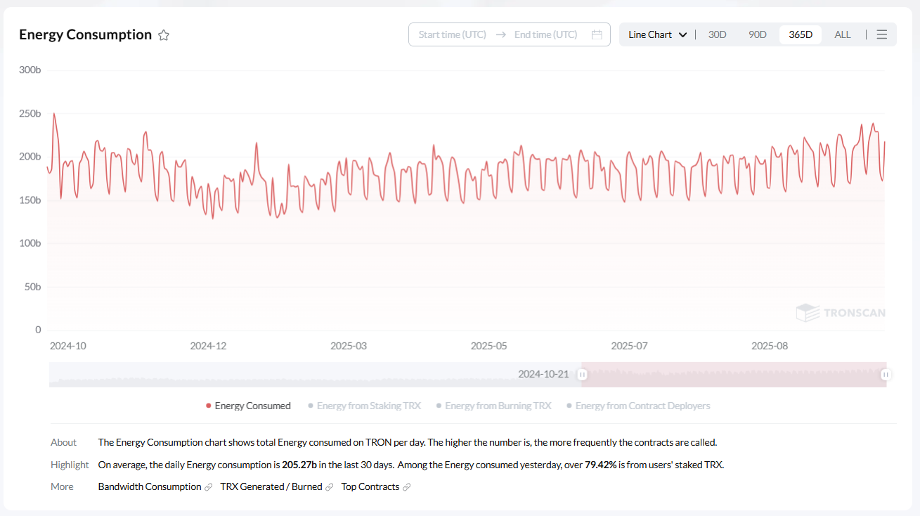This screenshot has height=516, width=920.
Task: Click link icon beside Top Contracts
Action: 407,487
